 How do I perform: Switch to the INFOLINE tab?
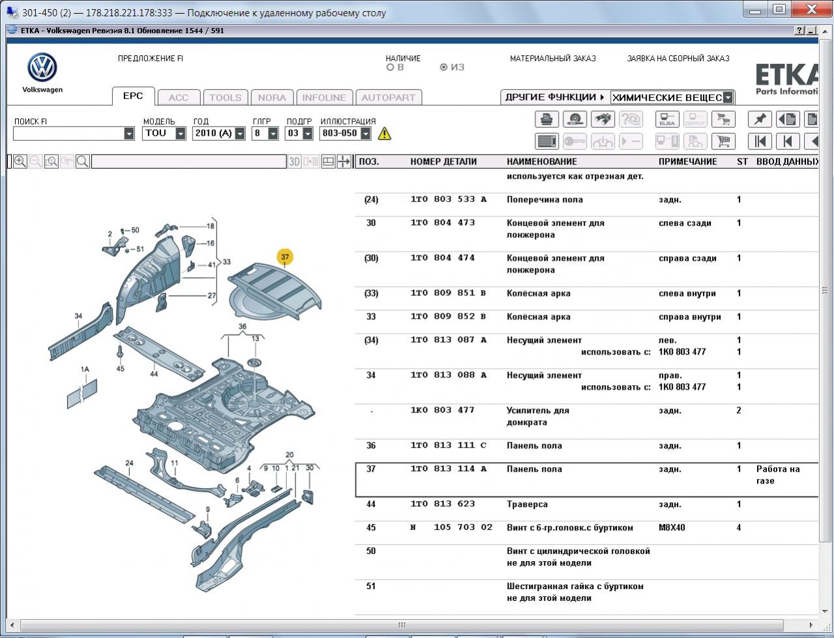(x=324, y=98)
